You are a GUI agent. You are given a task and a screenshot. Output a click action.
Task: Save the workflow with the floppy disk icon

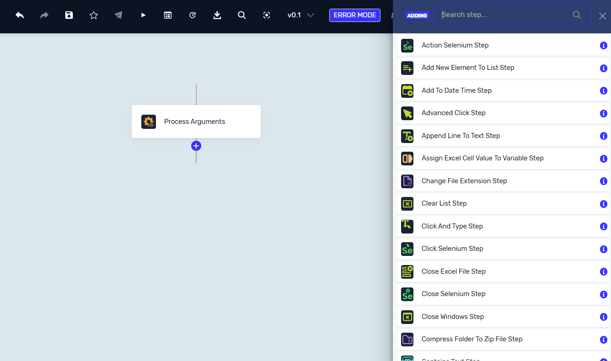point(69,15)
